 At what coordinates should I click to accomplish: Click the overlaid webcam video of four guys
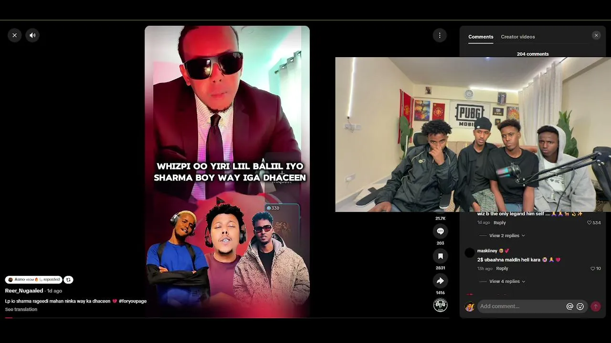click(473, 135)
